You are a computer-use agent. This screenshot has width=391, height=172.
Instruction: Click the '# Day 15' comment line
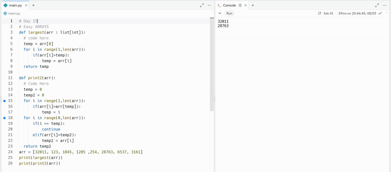(28, 21)
